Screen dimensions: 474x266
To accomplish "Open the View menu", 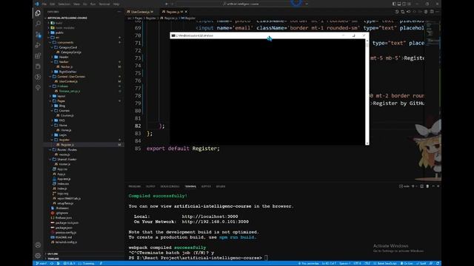I will click(76, 4).
